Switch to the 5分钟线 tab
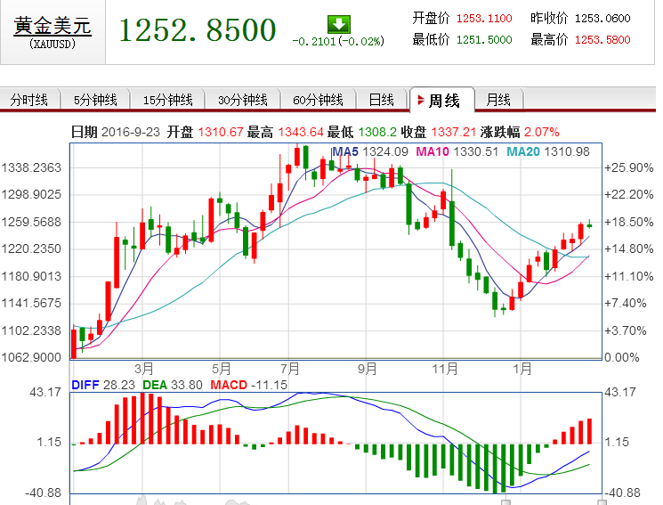 (95, 100)
